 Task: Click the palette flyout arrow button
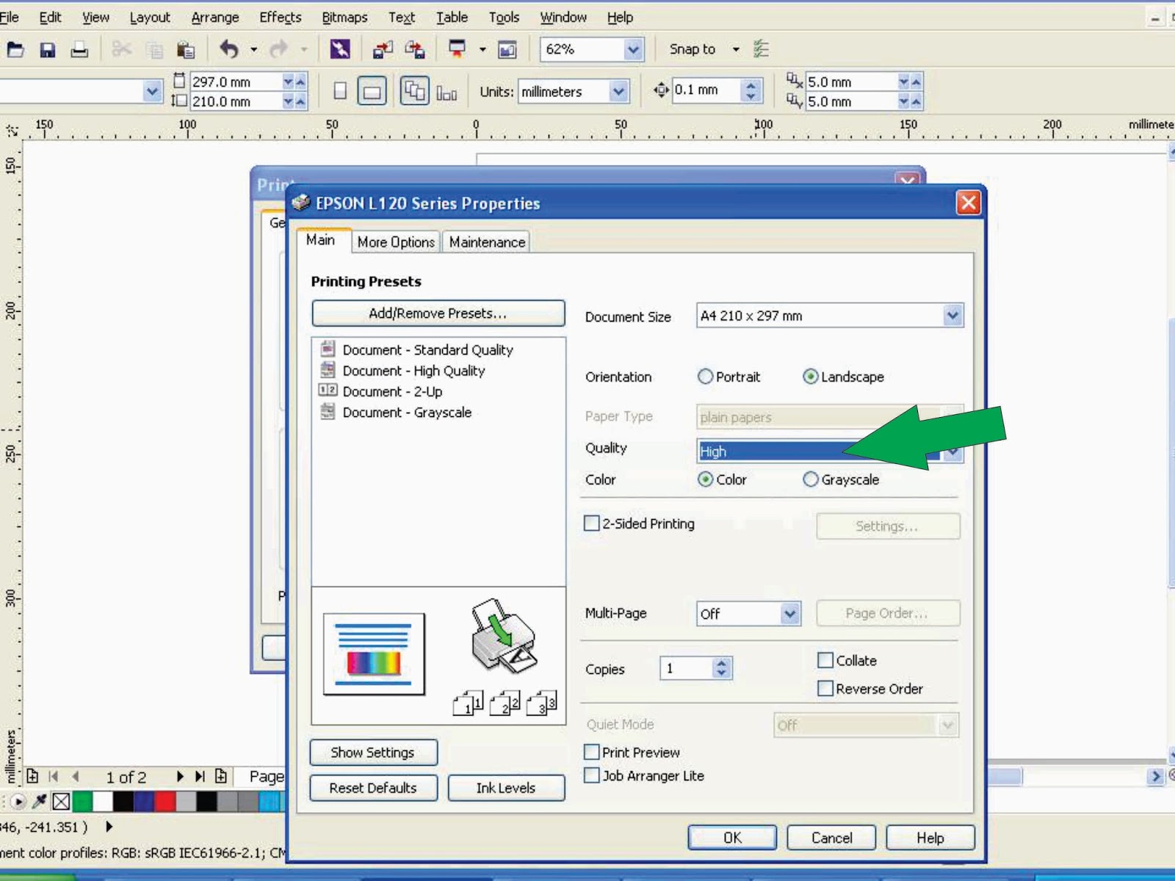click(18, 802)
